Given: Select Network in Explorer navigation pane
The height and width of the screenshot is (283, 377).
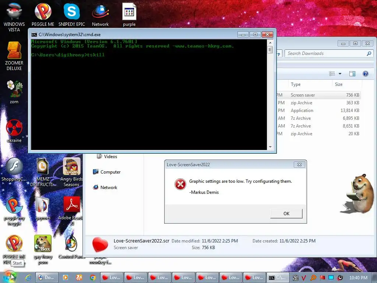Looking at the screenshot, I should [x=105, y=188].
